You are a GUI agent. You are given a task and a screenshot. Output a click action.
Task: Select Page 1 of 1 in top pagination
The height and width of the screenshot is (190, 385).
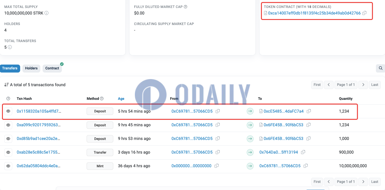(346, 85)
